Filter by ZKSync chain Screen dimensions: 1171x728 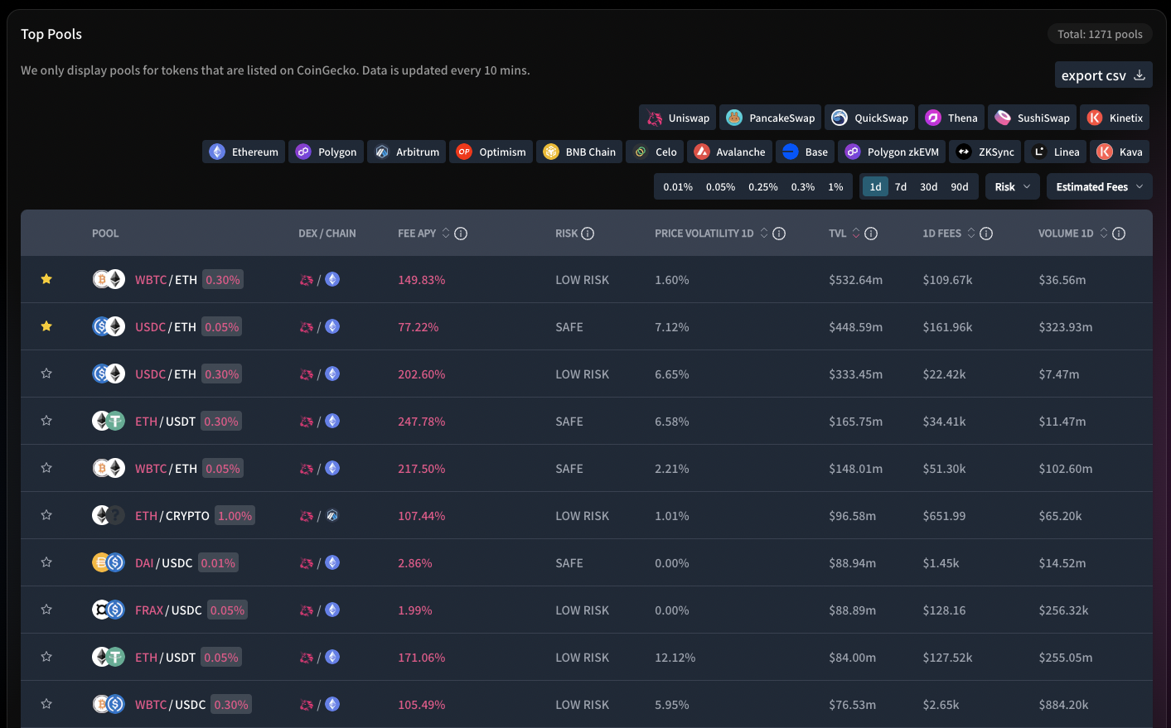(x=985, y=152)
